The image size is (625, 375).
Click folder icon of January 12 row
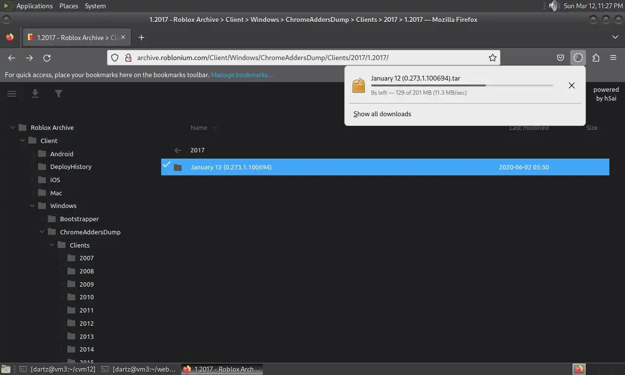pyautogui.click(x=178, y=167)
